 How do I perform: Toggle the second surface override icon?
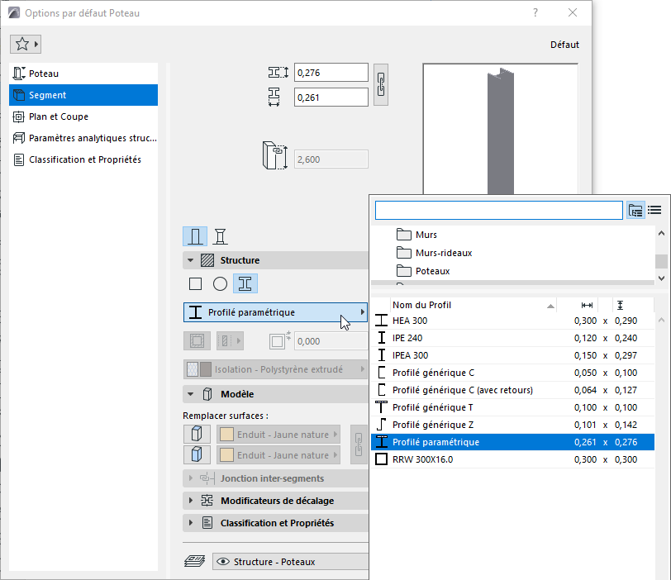pos(197,454)
